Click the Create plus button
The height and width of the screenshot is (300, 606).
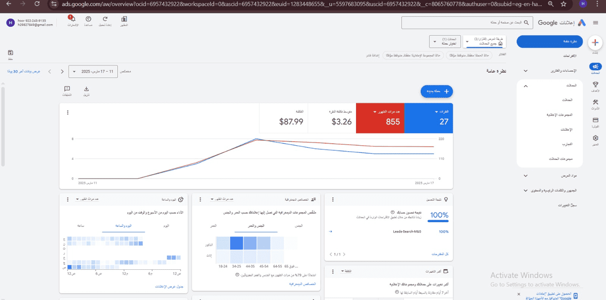pos(596,43)
